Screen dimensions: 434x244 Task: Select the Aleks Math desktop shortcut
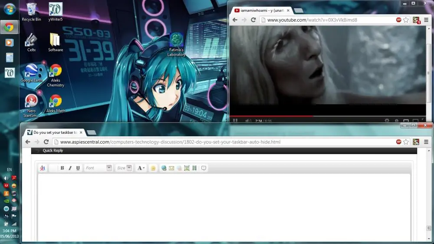(x=56, y=103)
